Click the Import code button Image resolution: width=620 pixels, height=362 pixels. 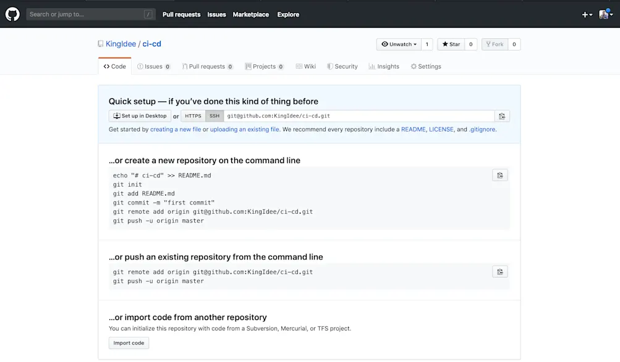pos(129,343)
